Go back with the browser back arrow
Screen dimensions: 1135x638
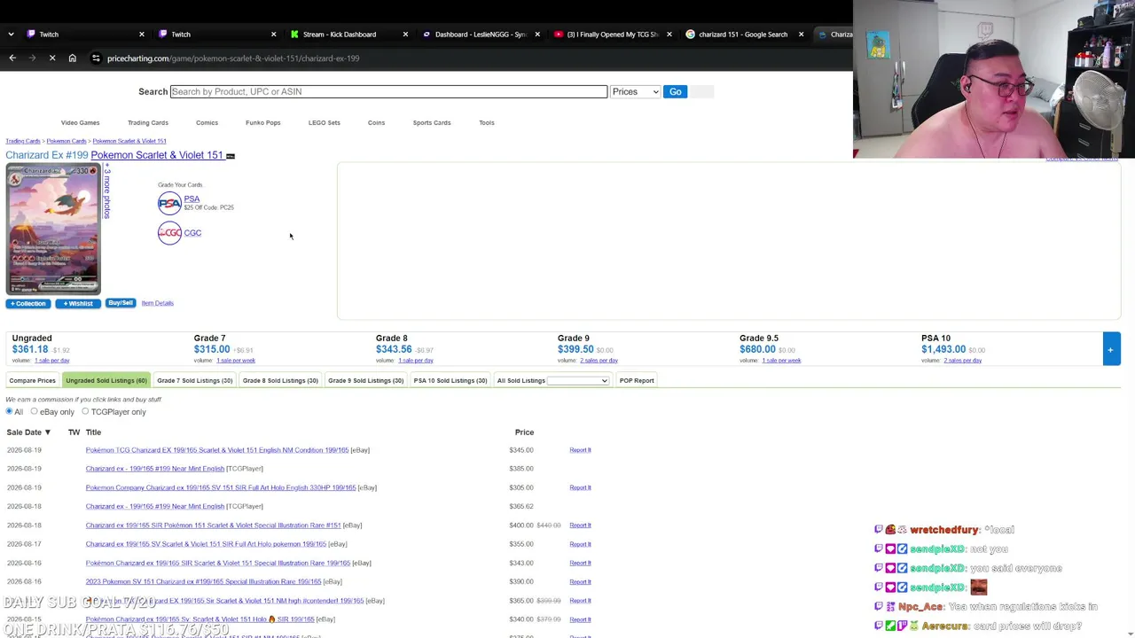coord(12,58)
